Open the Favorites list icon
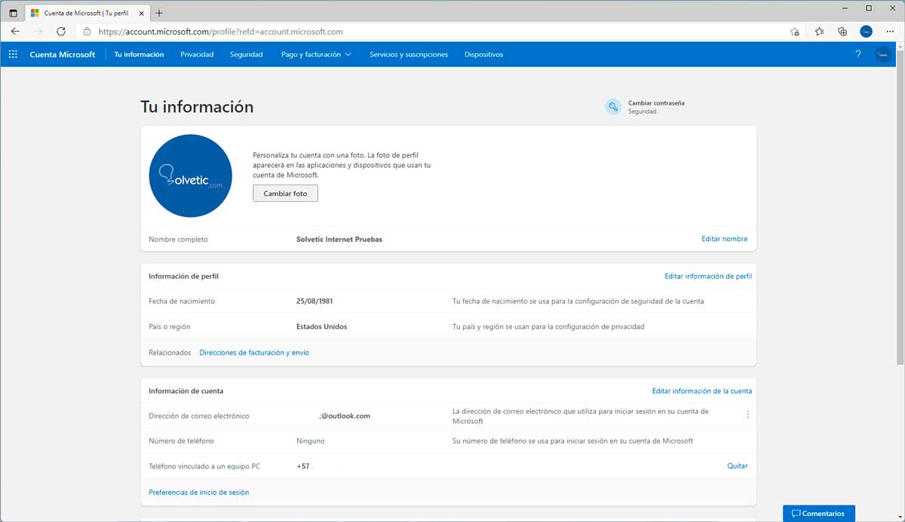Screen dimensions: 905x522 click(819, 32)
